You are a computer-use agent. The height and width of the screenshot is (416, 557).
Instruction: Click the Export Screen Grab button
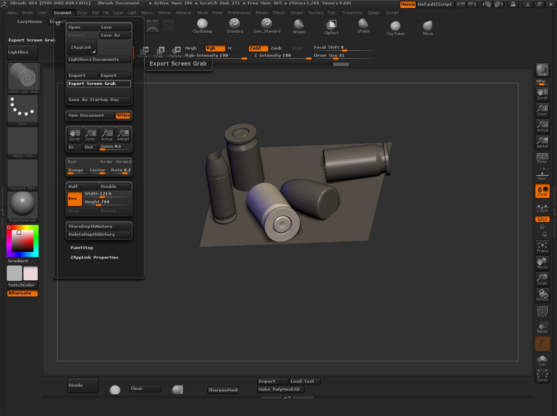tap(99, 84)
